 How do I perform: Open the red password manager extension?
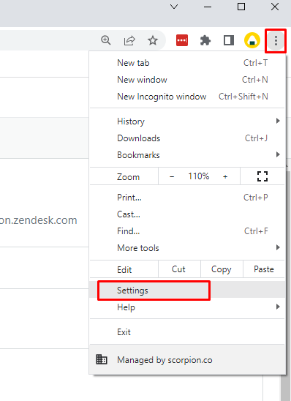182,40
